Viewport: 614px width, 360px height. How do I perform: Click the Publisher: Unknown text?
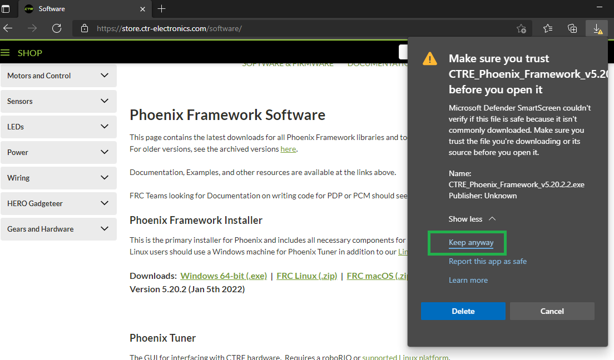click(482, 196)
